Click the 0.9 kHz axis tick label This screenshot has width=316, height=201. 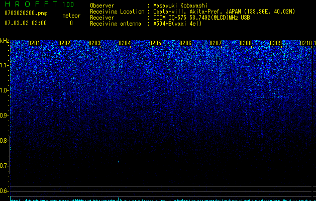click(x=5, y=116)
